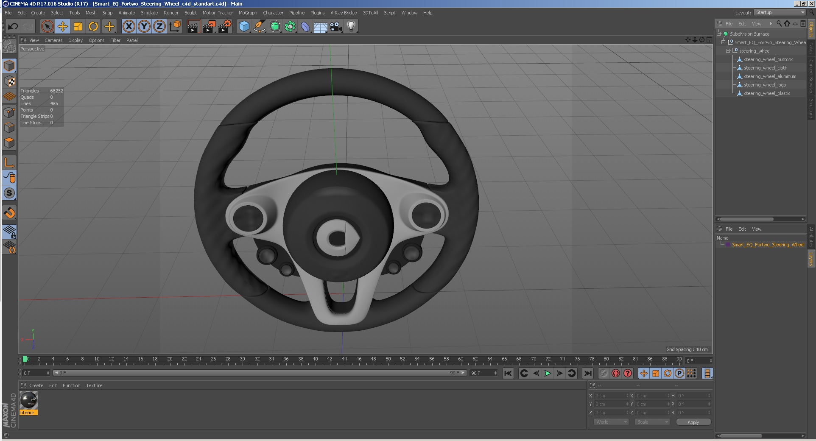The image size is (816, 441).
Task: Click Record Active Objects button
Action: [604, 373]
